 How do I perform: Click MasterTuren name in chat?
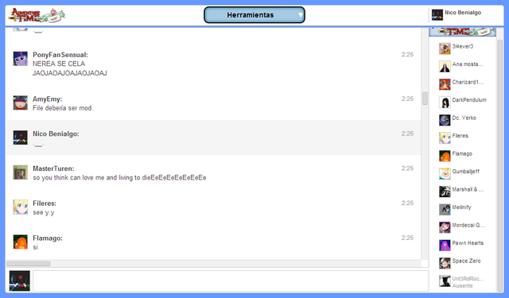[53, 168]
